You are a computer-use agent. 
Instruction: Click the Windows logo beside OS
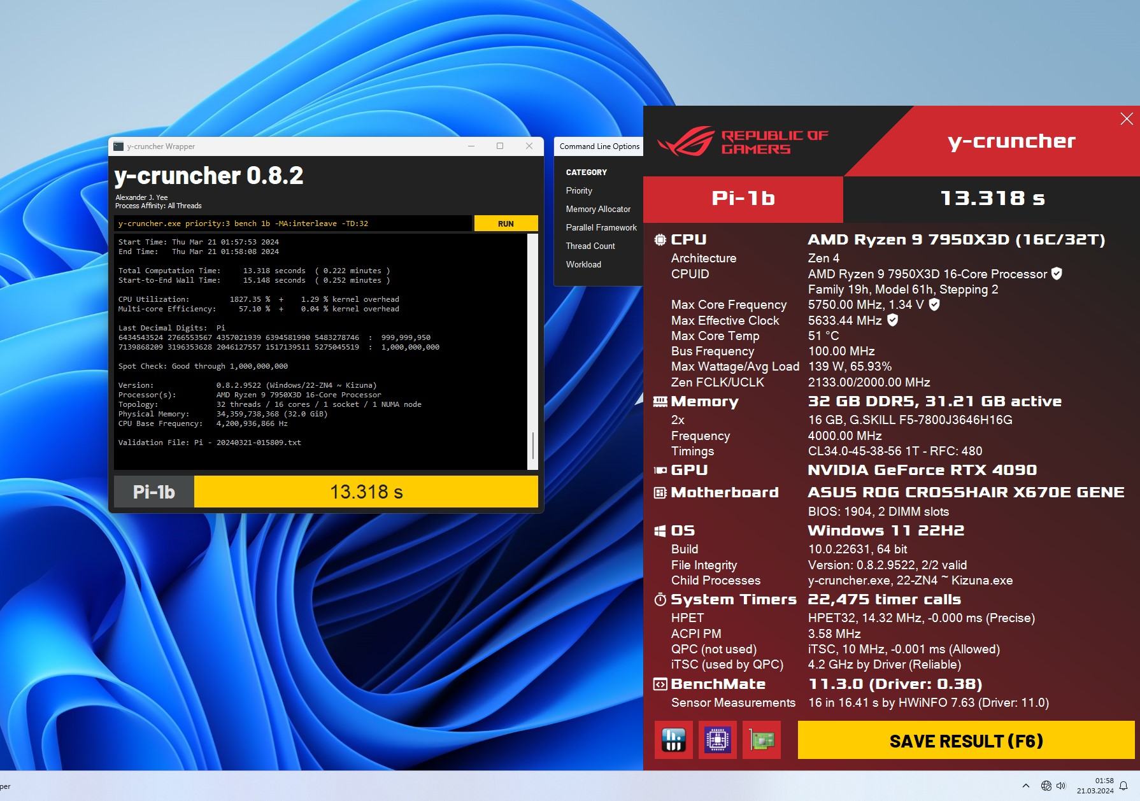[x=660, y=531]
